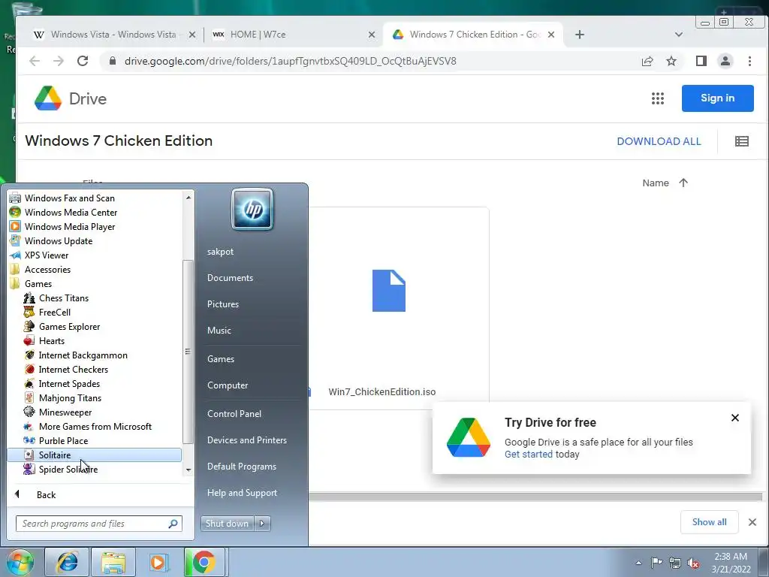This screenshot has height=577, width=769.
Task: Open Pictures from Start menu
Action: (x=222, y=304)
